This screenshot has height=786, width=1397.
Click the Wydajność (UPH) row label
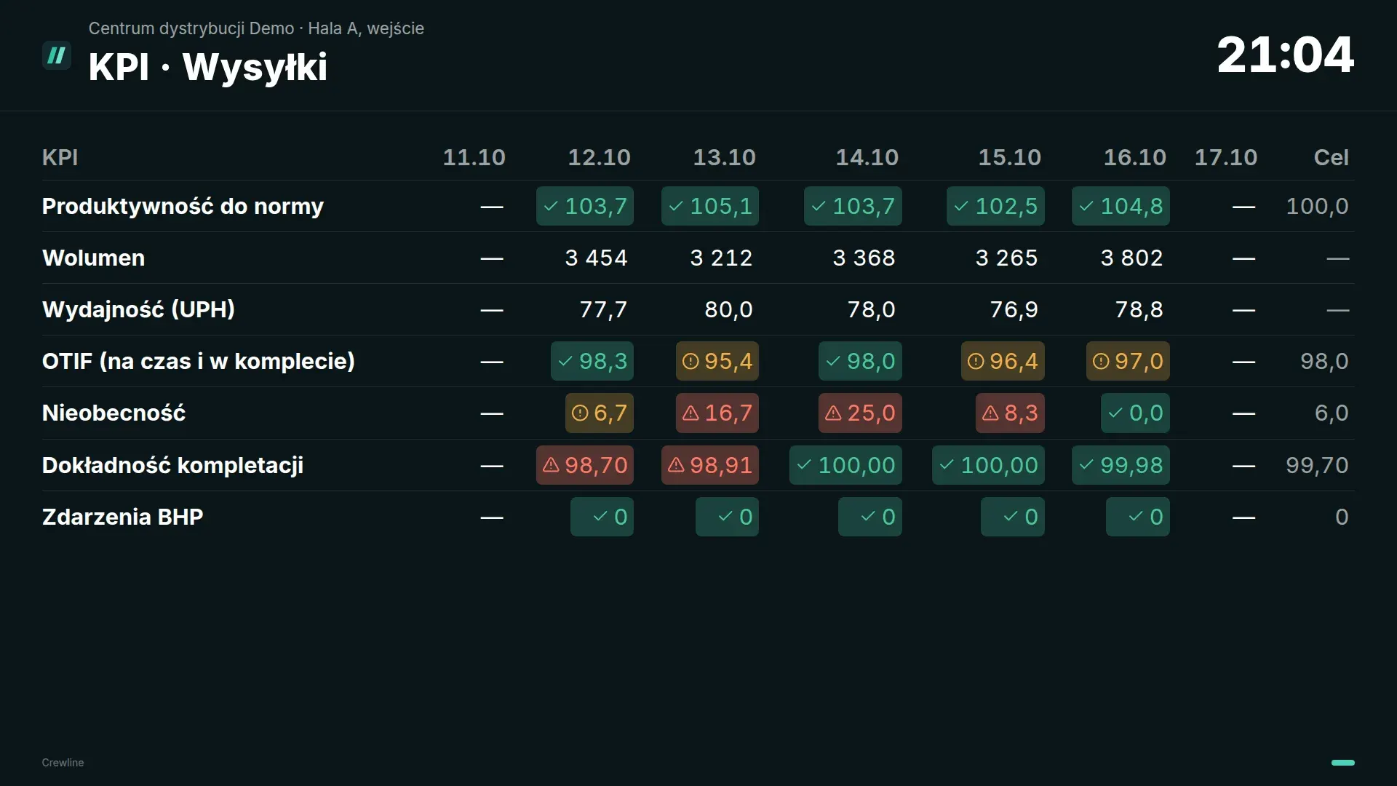tap(138, 309)
